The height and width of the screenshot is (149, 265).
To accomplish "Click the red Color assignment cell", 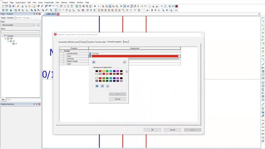I will click(135, 56).
